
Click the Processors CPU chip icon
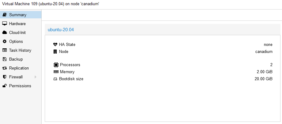click(56, 65)
